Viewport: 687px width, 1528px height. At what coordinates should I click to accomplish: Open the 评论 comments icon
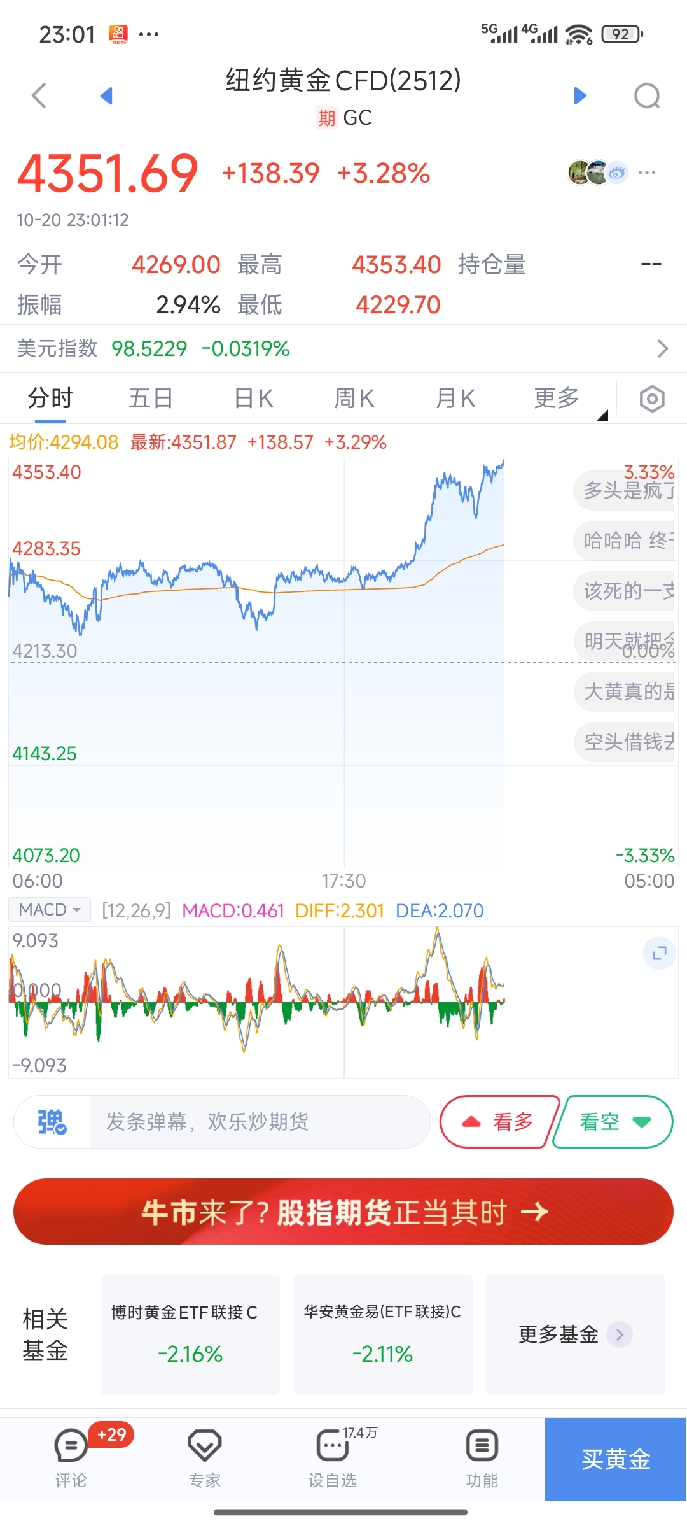click(71, 1458)
